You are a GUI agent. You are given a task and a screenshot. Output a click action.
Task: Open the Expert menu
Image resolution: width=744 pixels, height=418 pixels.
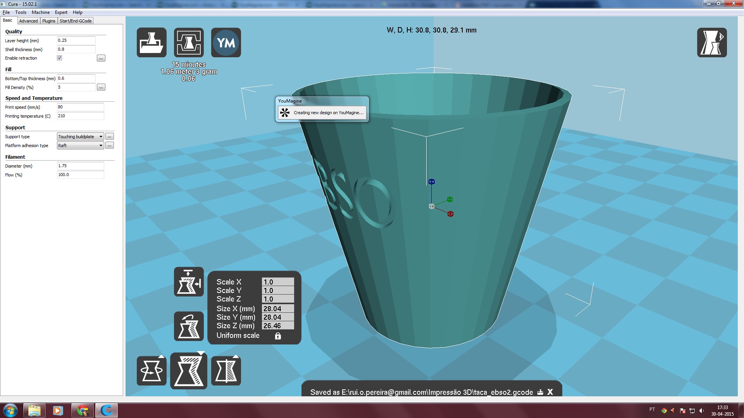tap(61, 12)
